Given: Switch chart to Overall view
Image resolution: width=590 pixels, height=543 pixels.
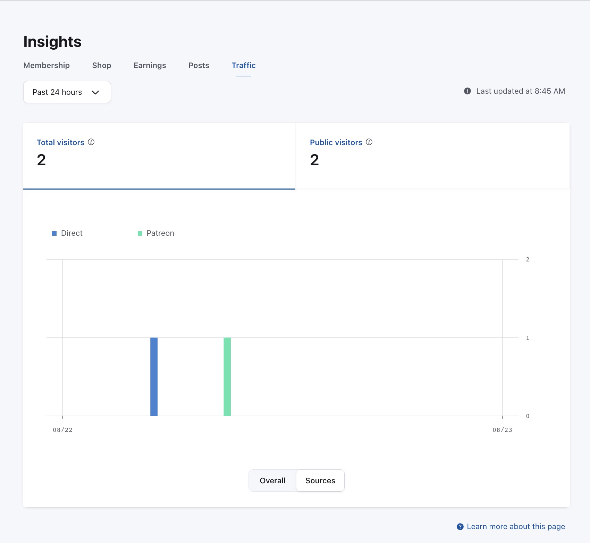Looking at the screenshot, I should tap(273, 481).
